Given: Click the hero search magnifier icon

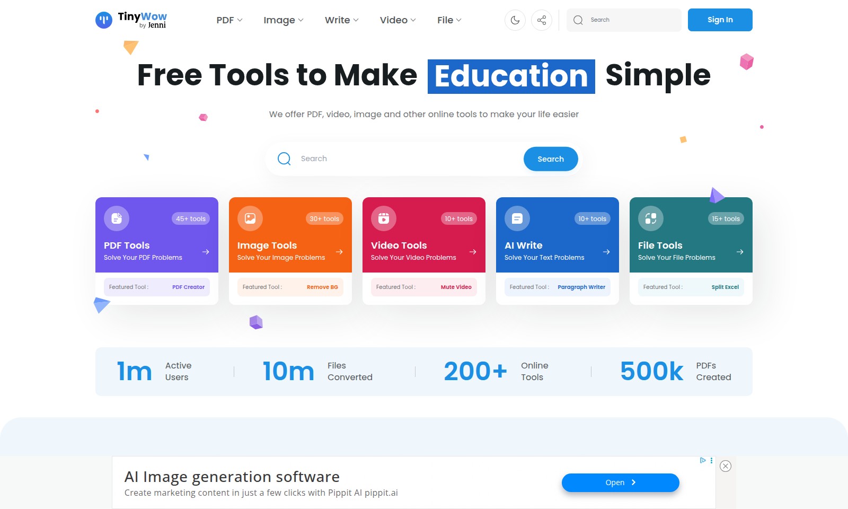Looking at the screenshot, I should click(x=284, y=159).
